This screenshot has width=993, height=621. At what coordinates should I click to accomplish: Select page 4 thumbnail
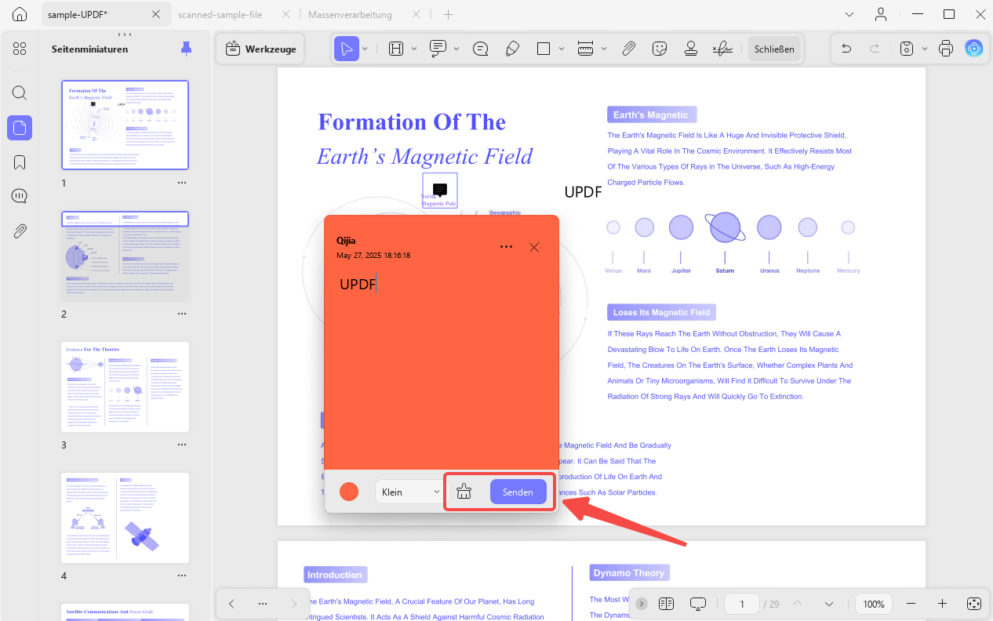pos(125,517)
